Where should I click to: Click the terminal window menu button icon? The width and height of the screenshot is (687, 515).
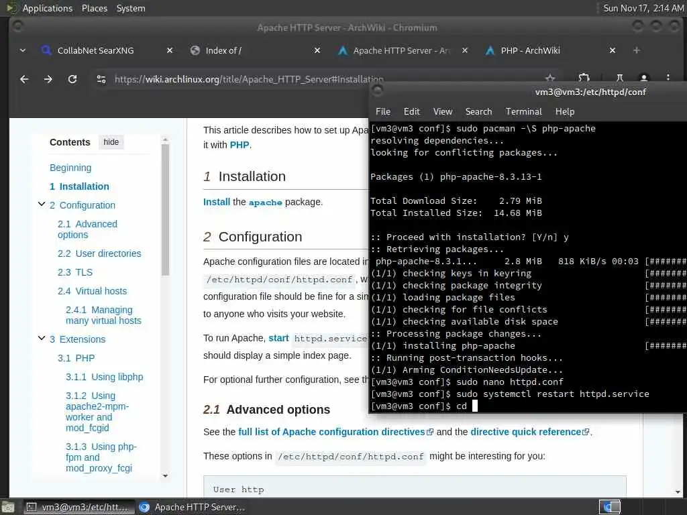point(377,91)
